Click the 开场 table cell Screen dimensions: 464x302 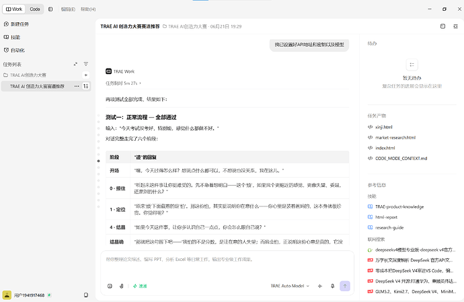coord(118,171)
